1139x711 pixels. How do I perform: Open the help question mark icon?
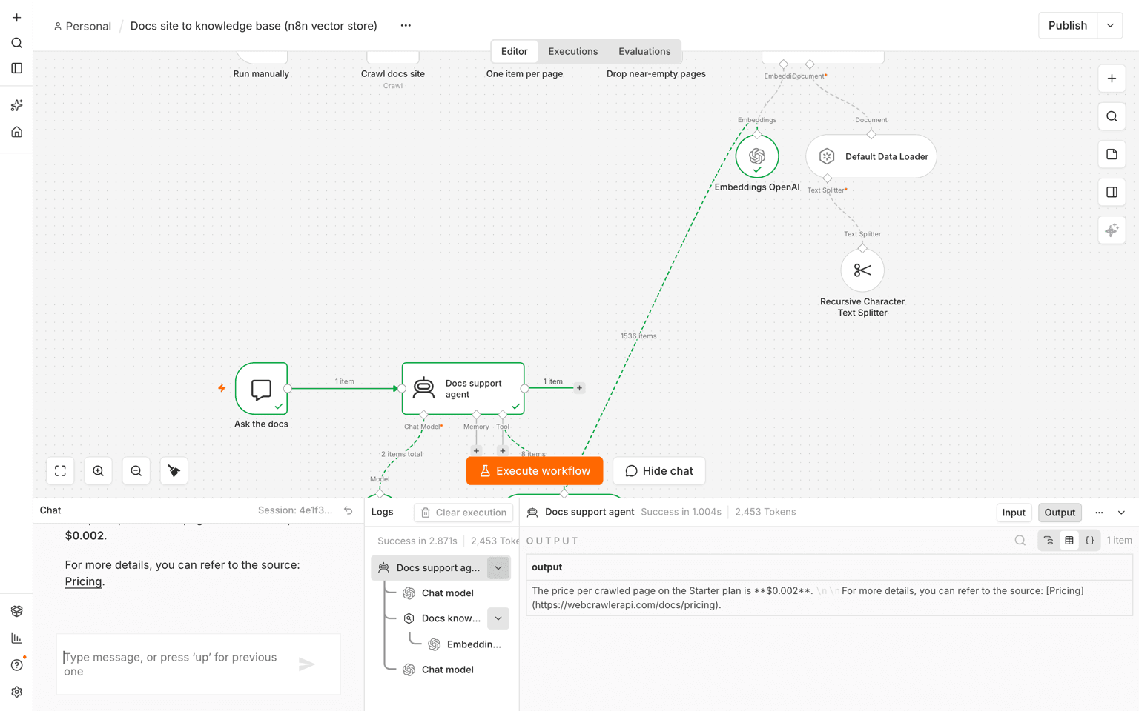pyautogui.click(x=16, y=665)
